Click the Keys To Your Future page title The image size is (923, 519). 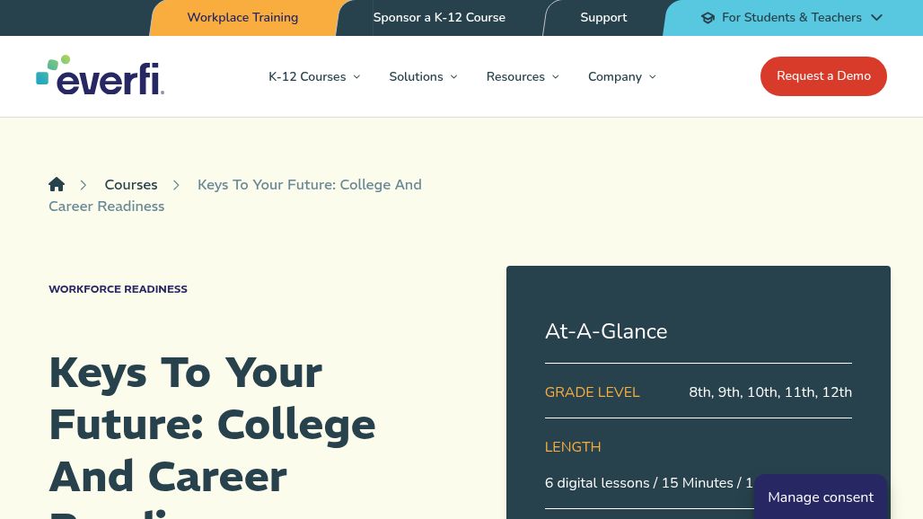(x=212, y=424)
